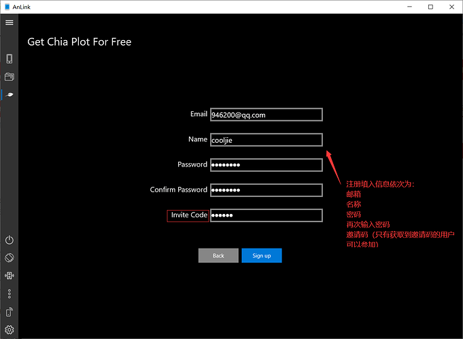Image resolution: width=463 pixels, height=339 pixels.
Task: Click the vibrate/volume device icon
Action: [x=9, y=276]
